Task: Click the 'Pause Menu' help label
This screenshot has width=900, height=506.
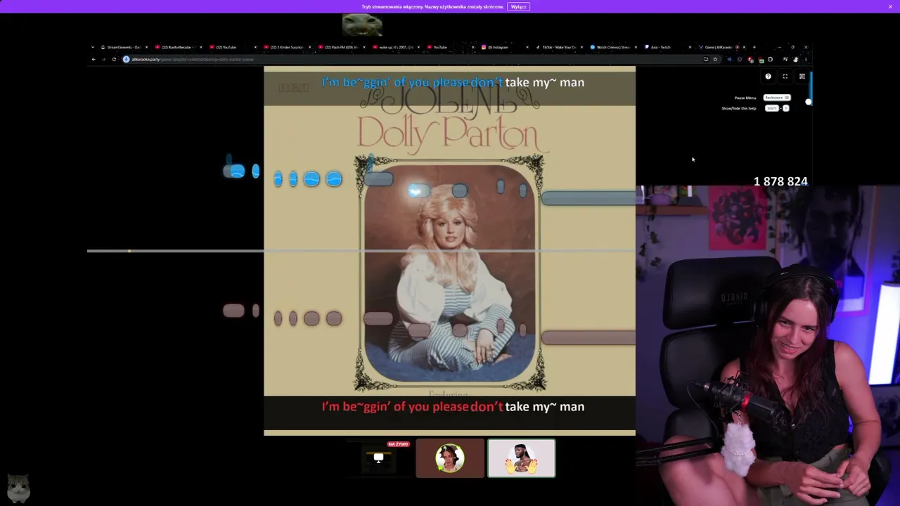Action: coord(745,98)
